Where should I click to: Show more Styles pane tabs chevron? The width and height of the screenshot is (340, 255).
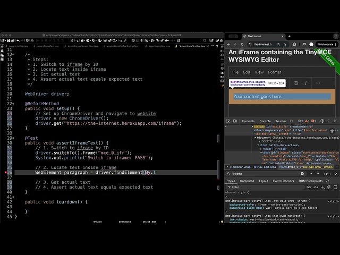click(x=328, y=181)
